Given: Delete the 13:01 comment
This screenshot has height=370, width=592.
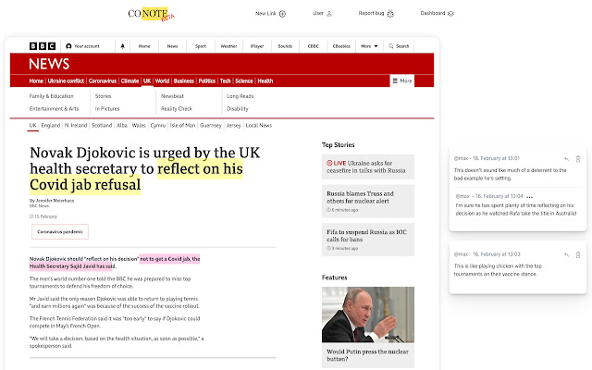Looking at the screenshot, I should point(578,159).
